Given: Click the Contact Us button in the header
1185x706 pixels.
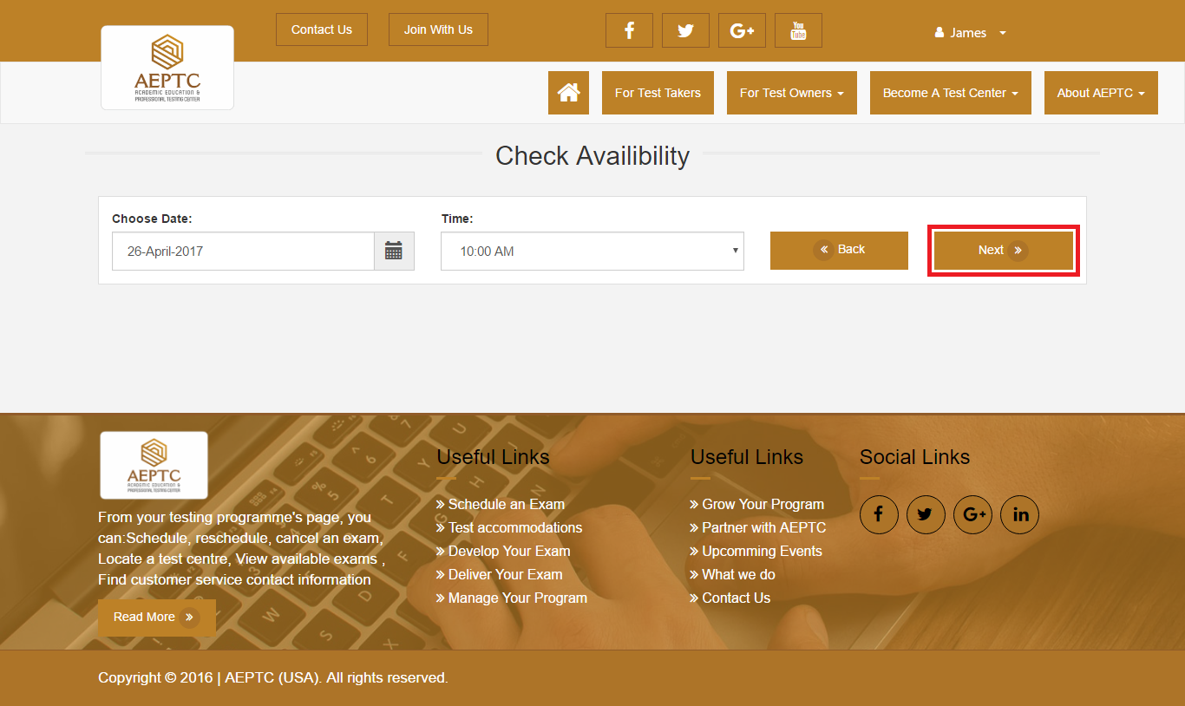Looking at the screenshot, I should click(x=322, y=29).
